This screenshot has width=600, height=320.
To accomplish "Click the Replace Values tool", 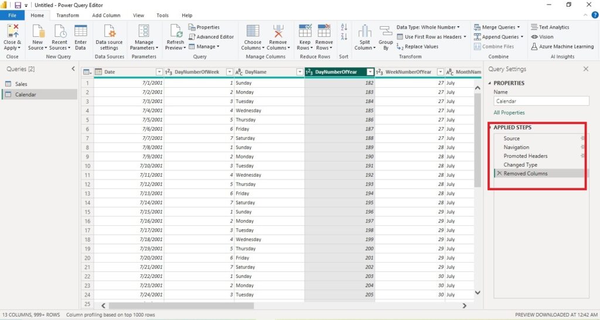I will [417, 47].
